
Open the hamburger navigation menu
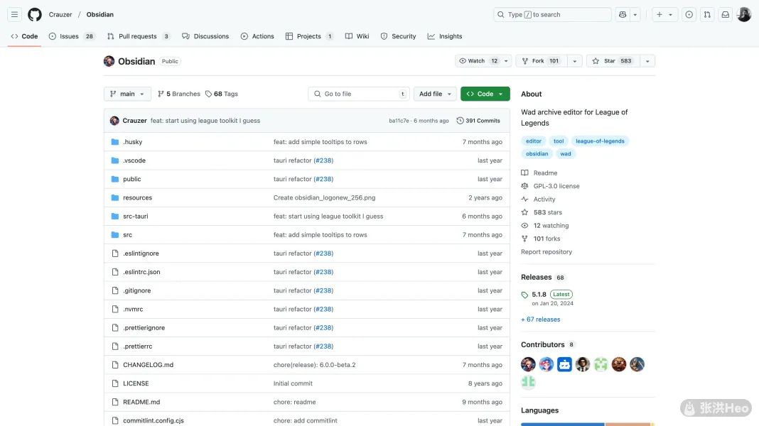[x=14, y=14]
